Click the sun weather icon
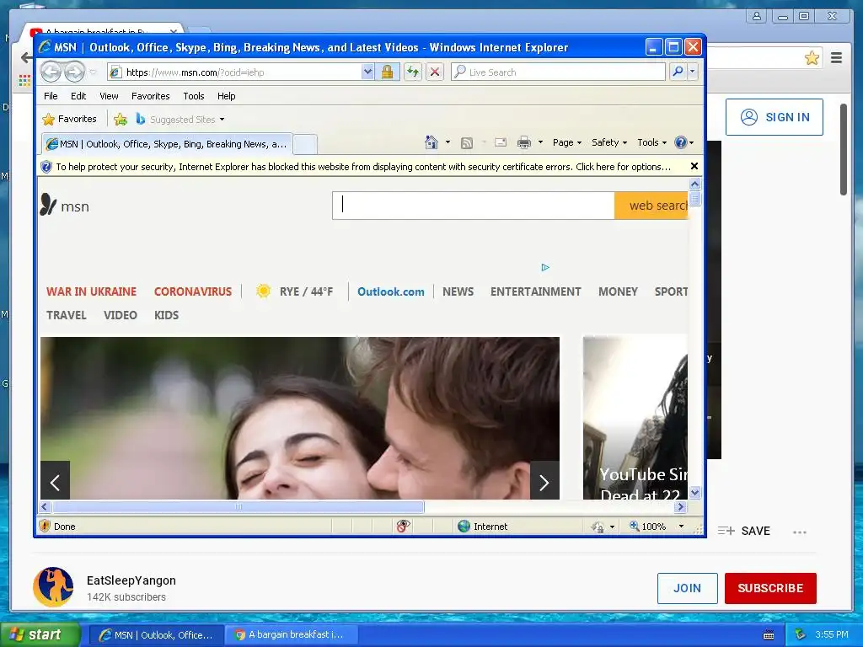The height and width of the screenshot is (647, 863). tap(263, 291)
